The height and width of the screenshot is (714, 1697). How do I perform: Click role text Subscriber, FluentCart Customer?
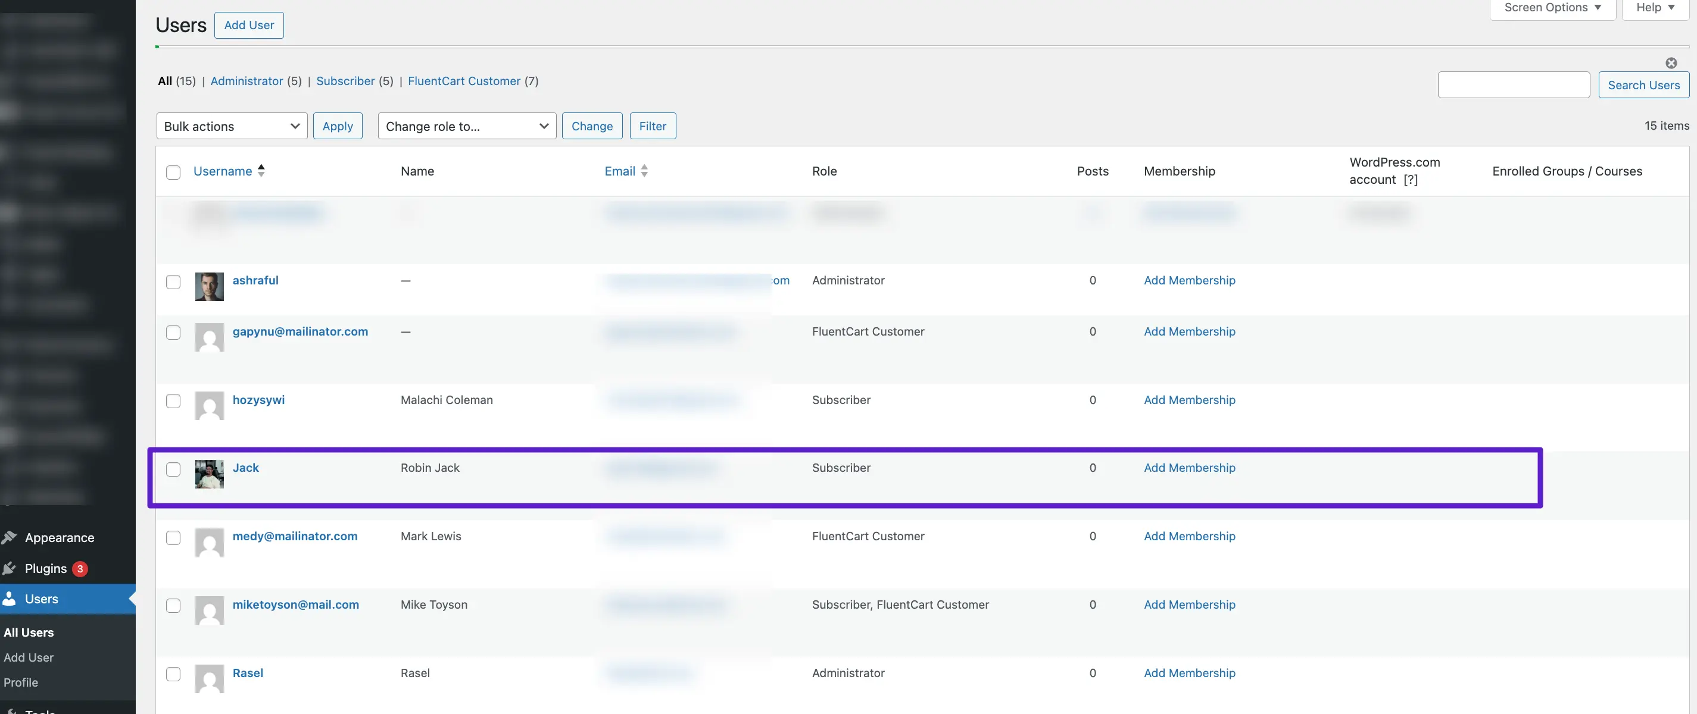point(900,605)
